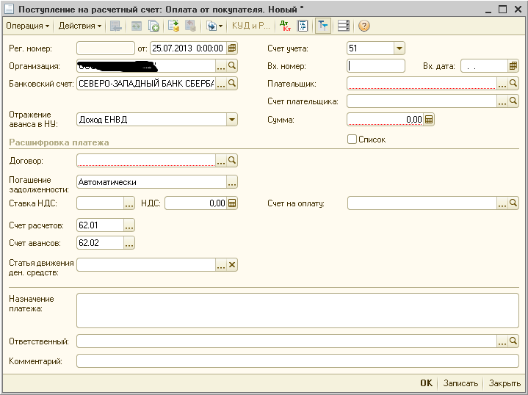Click the ДтКт postings result icon
Screen dimensions: 528x395
click(285, 26)
